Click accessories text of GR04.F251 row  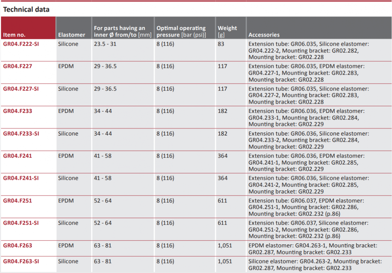[306, 207]
